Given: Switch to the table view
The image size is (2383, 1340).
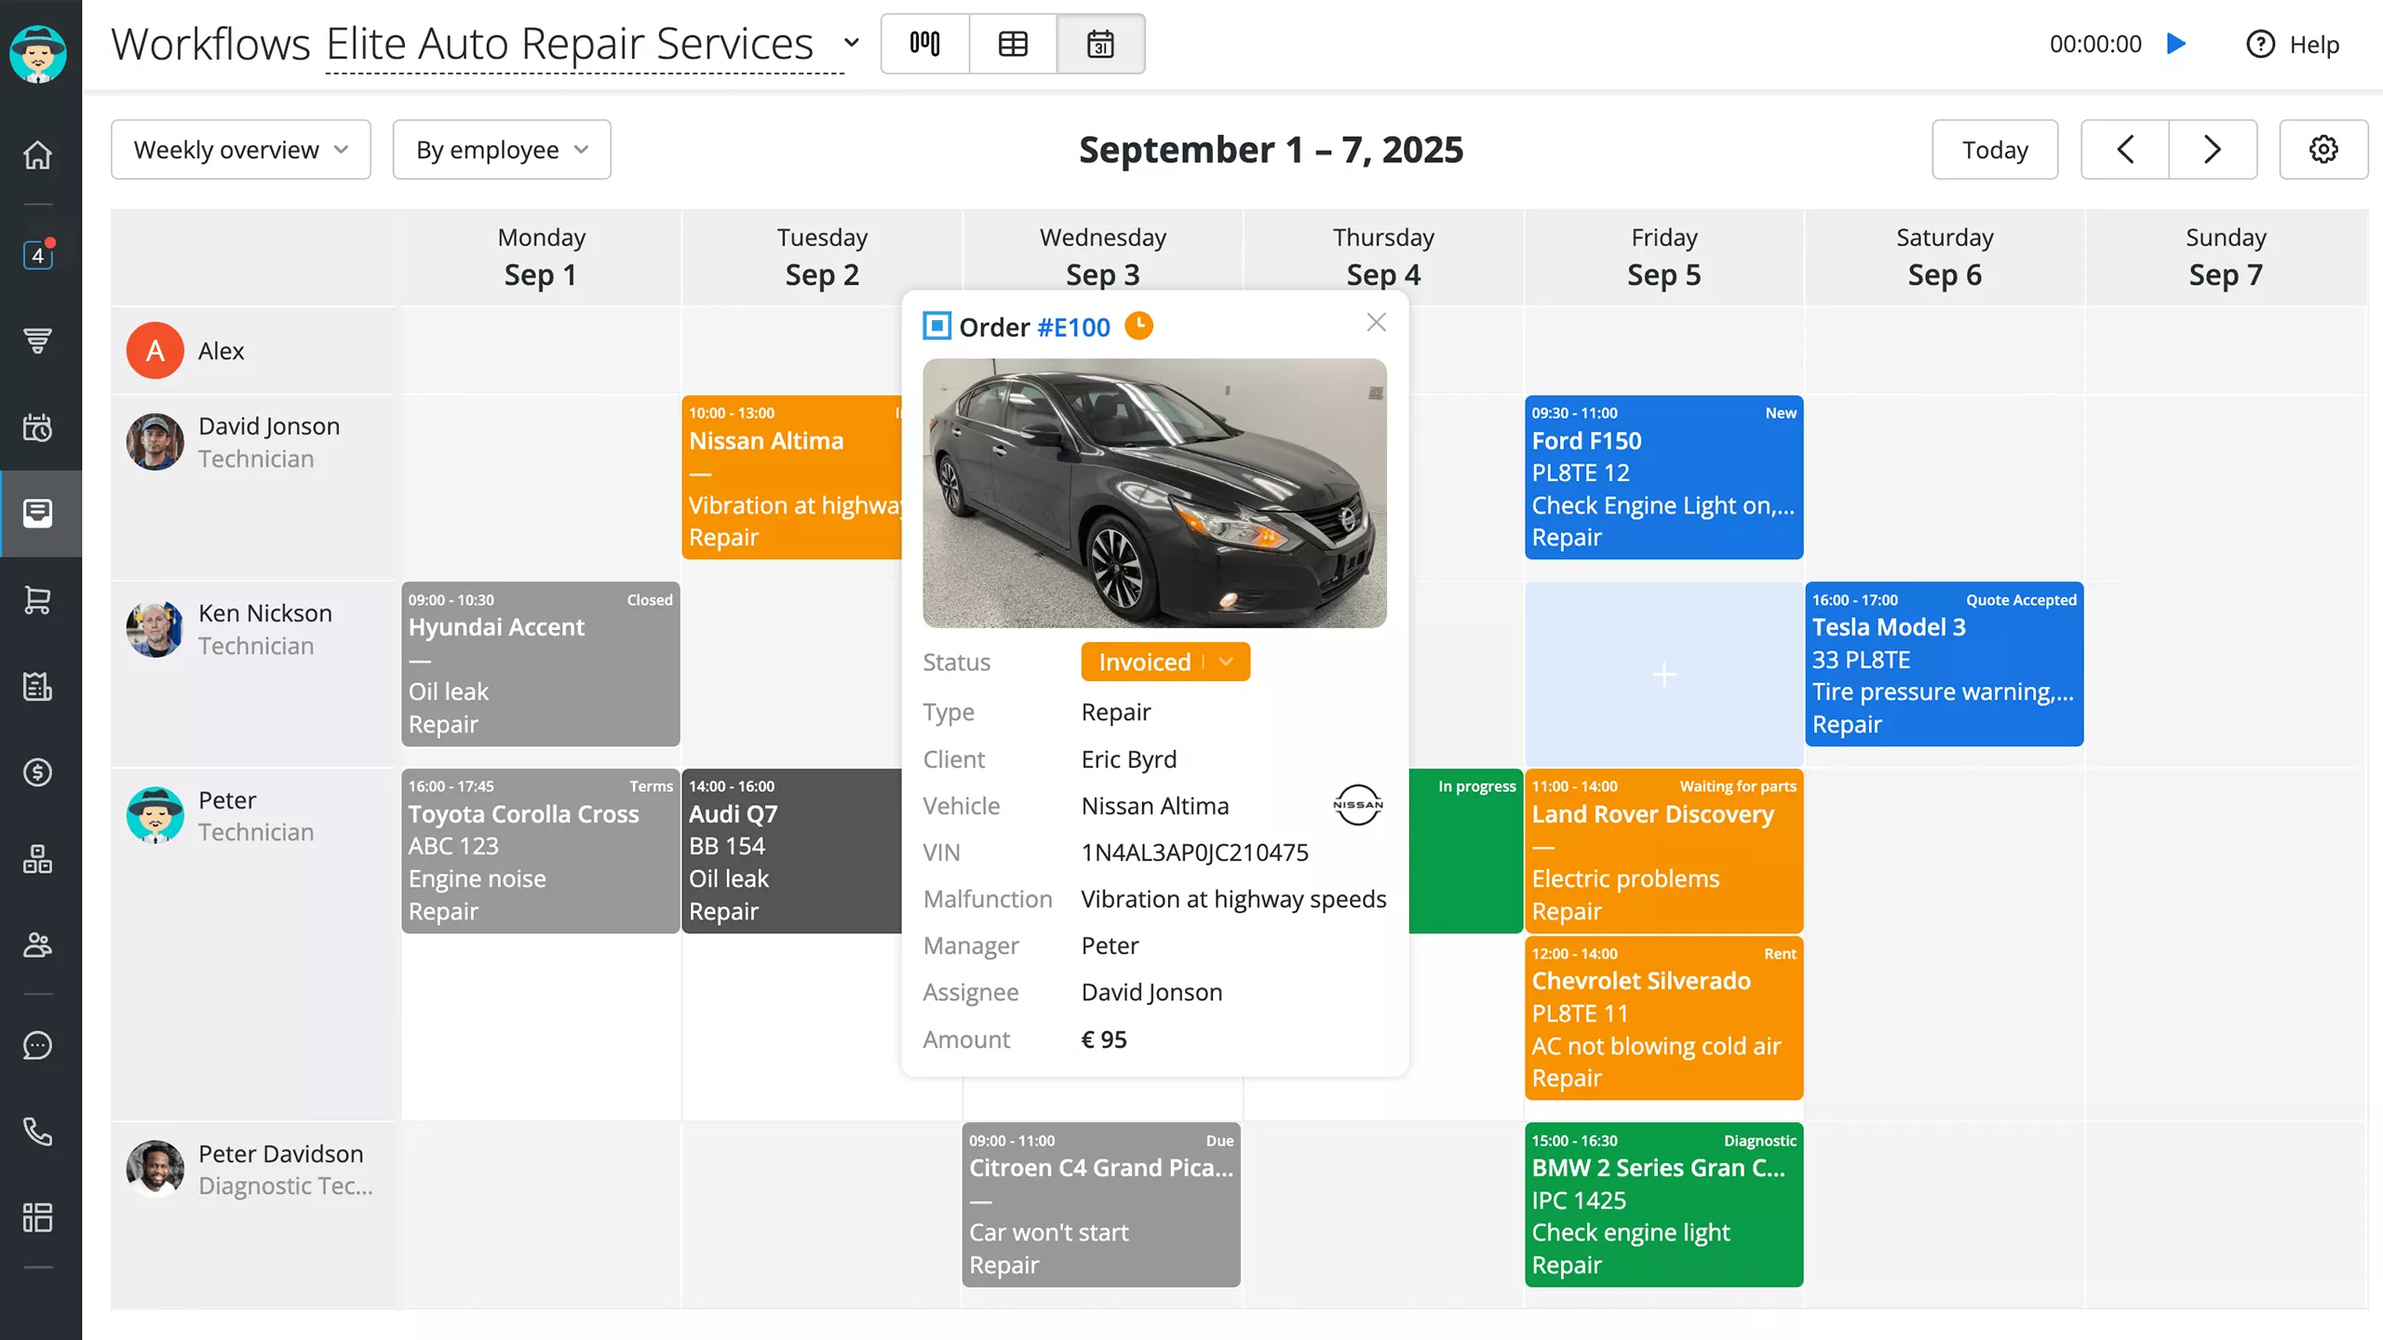Looking at the screenshot, I should (1012, 44).
